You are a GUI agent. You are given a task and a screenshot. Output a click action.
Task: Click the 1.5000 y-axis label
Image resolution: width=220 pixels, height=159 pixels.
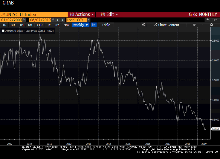[216, 80]
